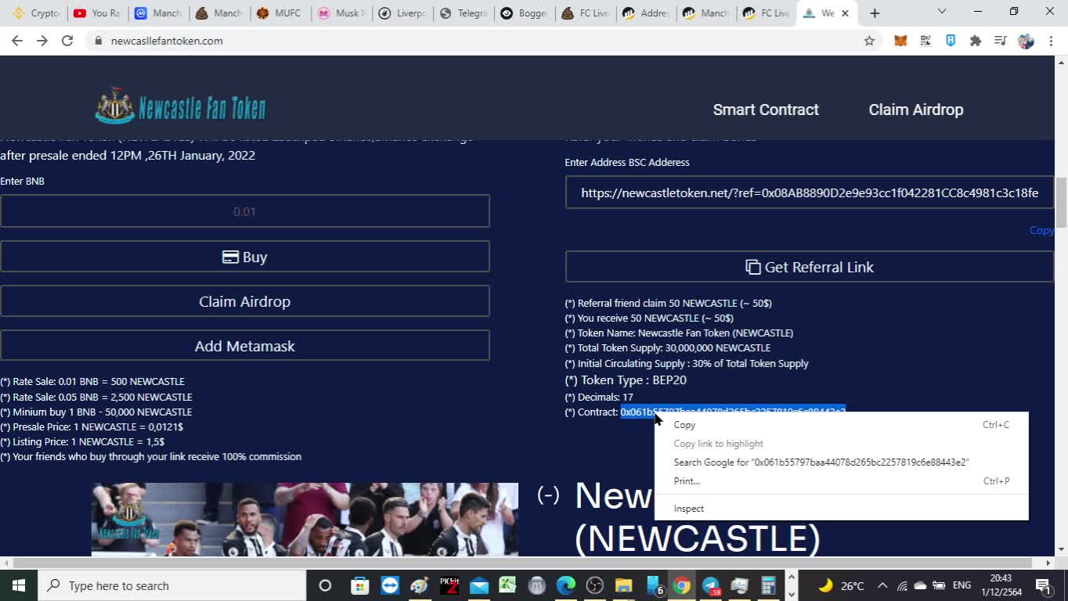Open the QR code extension icon
This screenshot has width=1068, height=601.
(925, 41)
